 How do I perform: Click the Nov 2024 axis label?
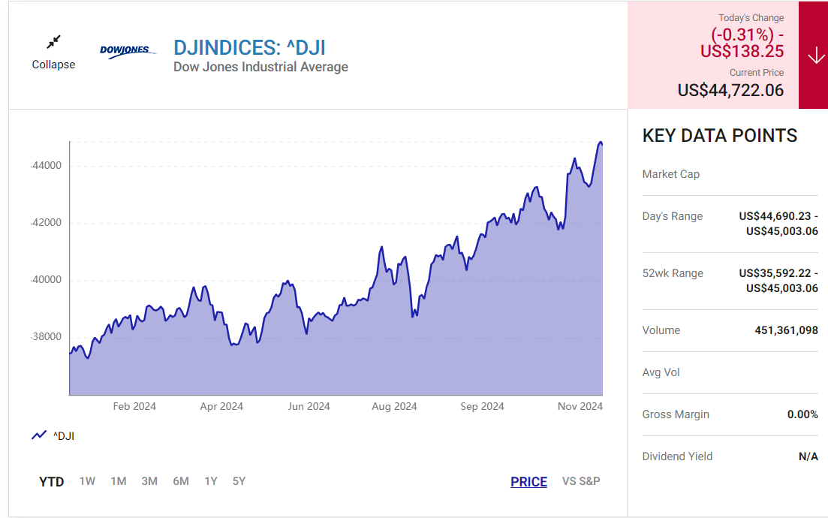[x=580, y=407]
